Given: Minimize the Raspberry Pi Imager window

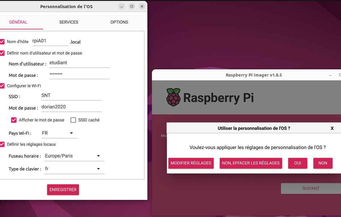Looking at the screenshot, I should point(330,75).
